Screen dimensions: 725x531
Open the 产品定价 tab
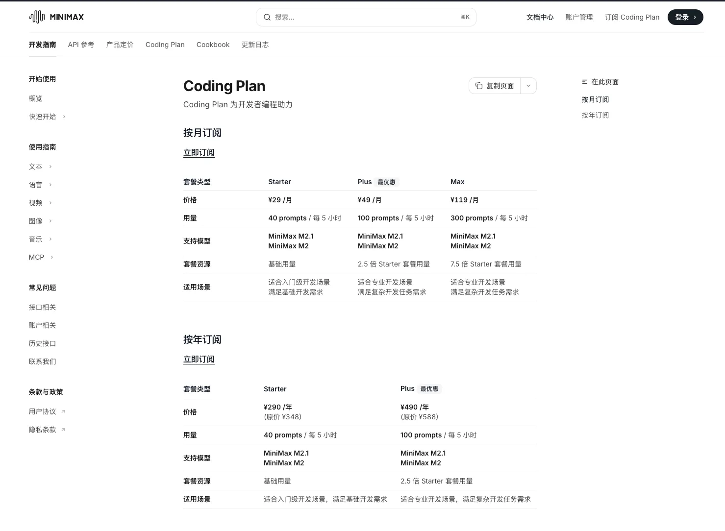(x=120, y=45)
